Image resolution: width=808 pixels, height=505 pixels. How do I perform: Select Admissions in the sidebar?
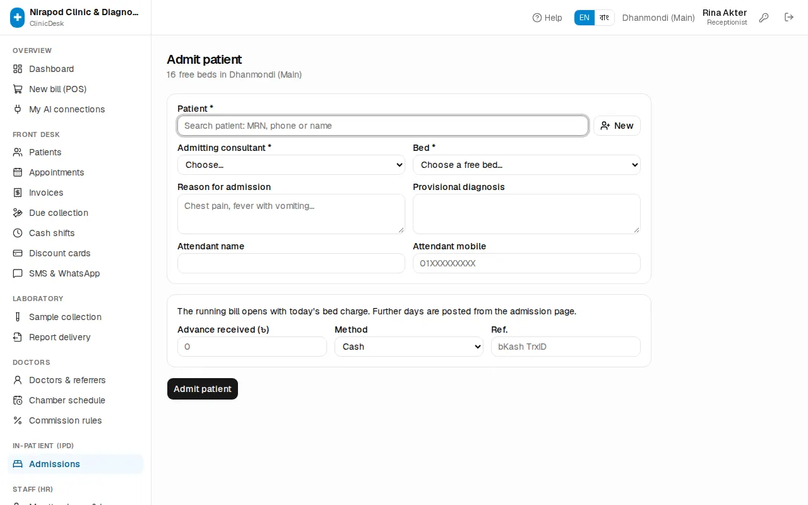click(76, 464)
